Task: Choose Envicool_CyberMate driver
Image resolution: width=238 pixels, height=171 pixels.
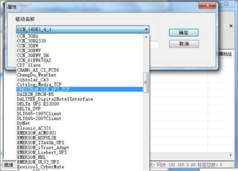Action: click(80, 167)
